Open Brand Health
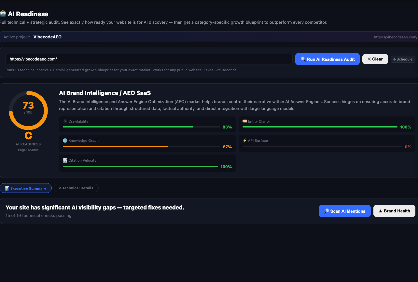The height and width of the screenshot is (282, 418). point(394,211)
